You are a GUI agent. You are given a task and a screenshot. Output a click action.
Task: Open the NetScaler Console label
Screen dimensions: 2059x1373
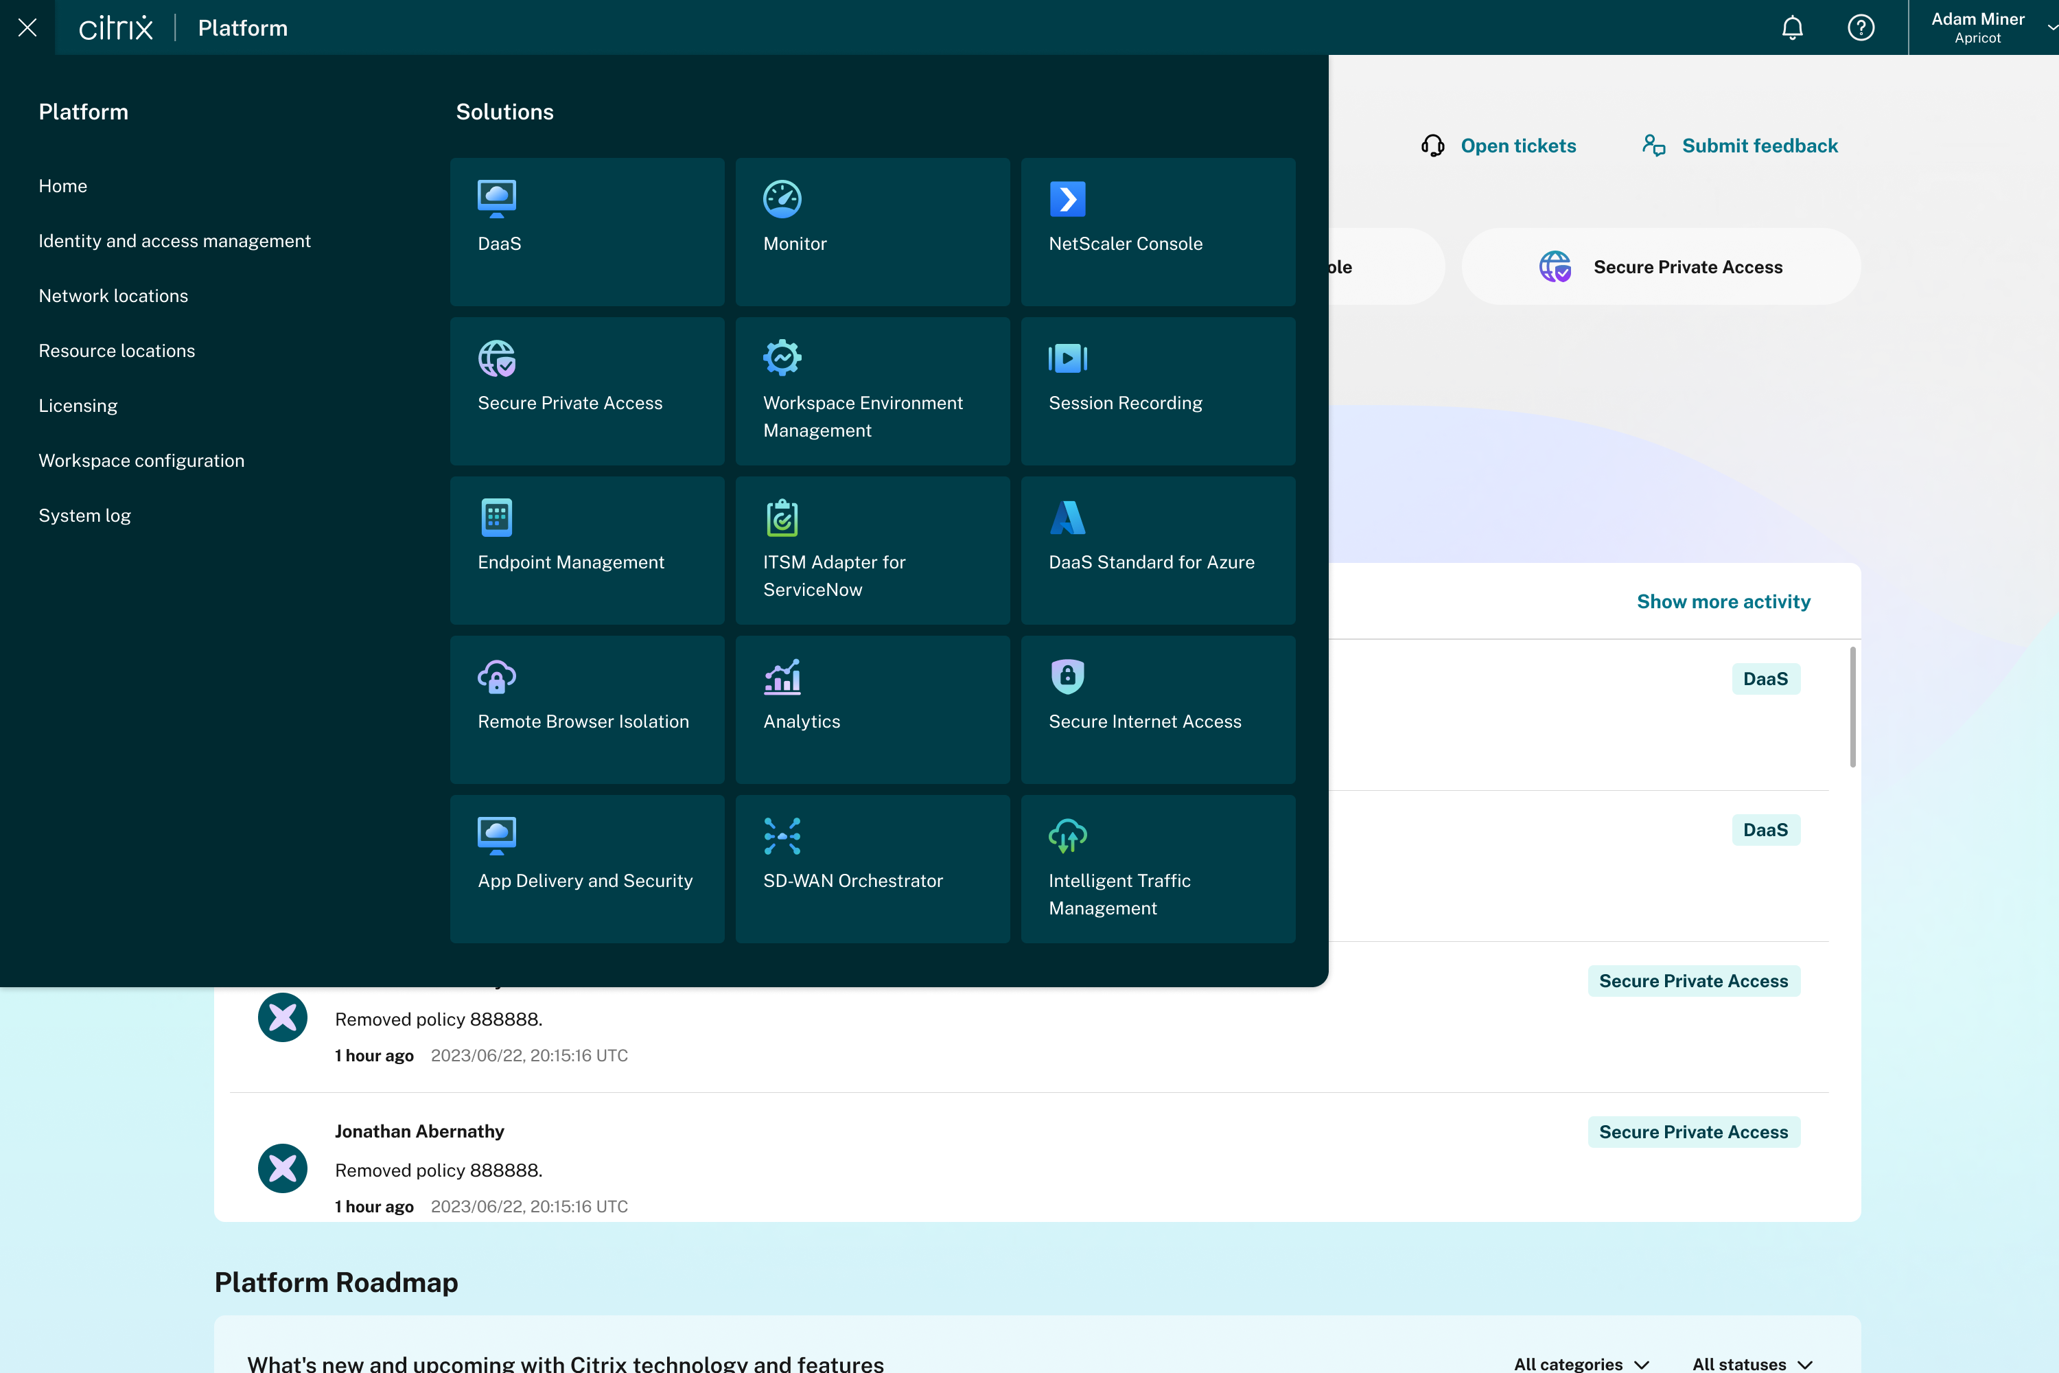pos(1125,244)
